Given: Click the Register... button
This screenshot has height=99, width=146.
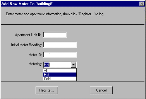Looking at the screenshot, I should [x=47, y=90].
